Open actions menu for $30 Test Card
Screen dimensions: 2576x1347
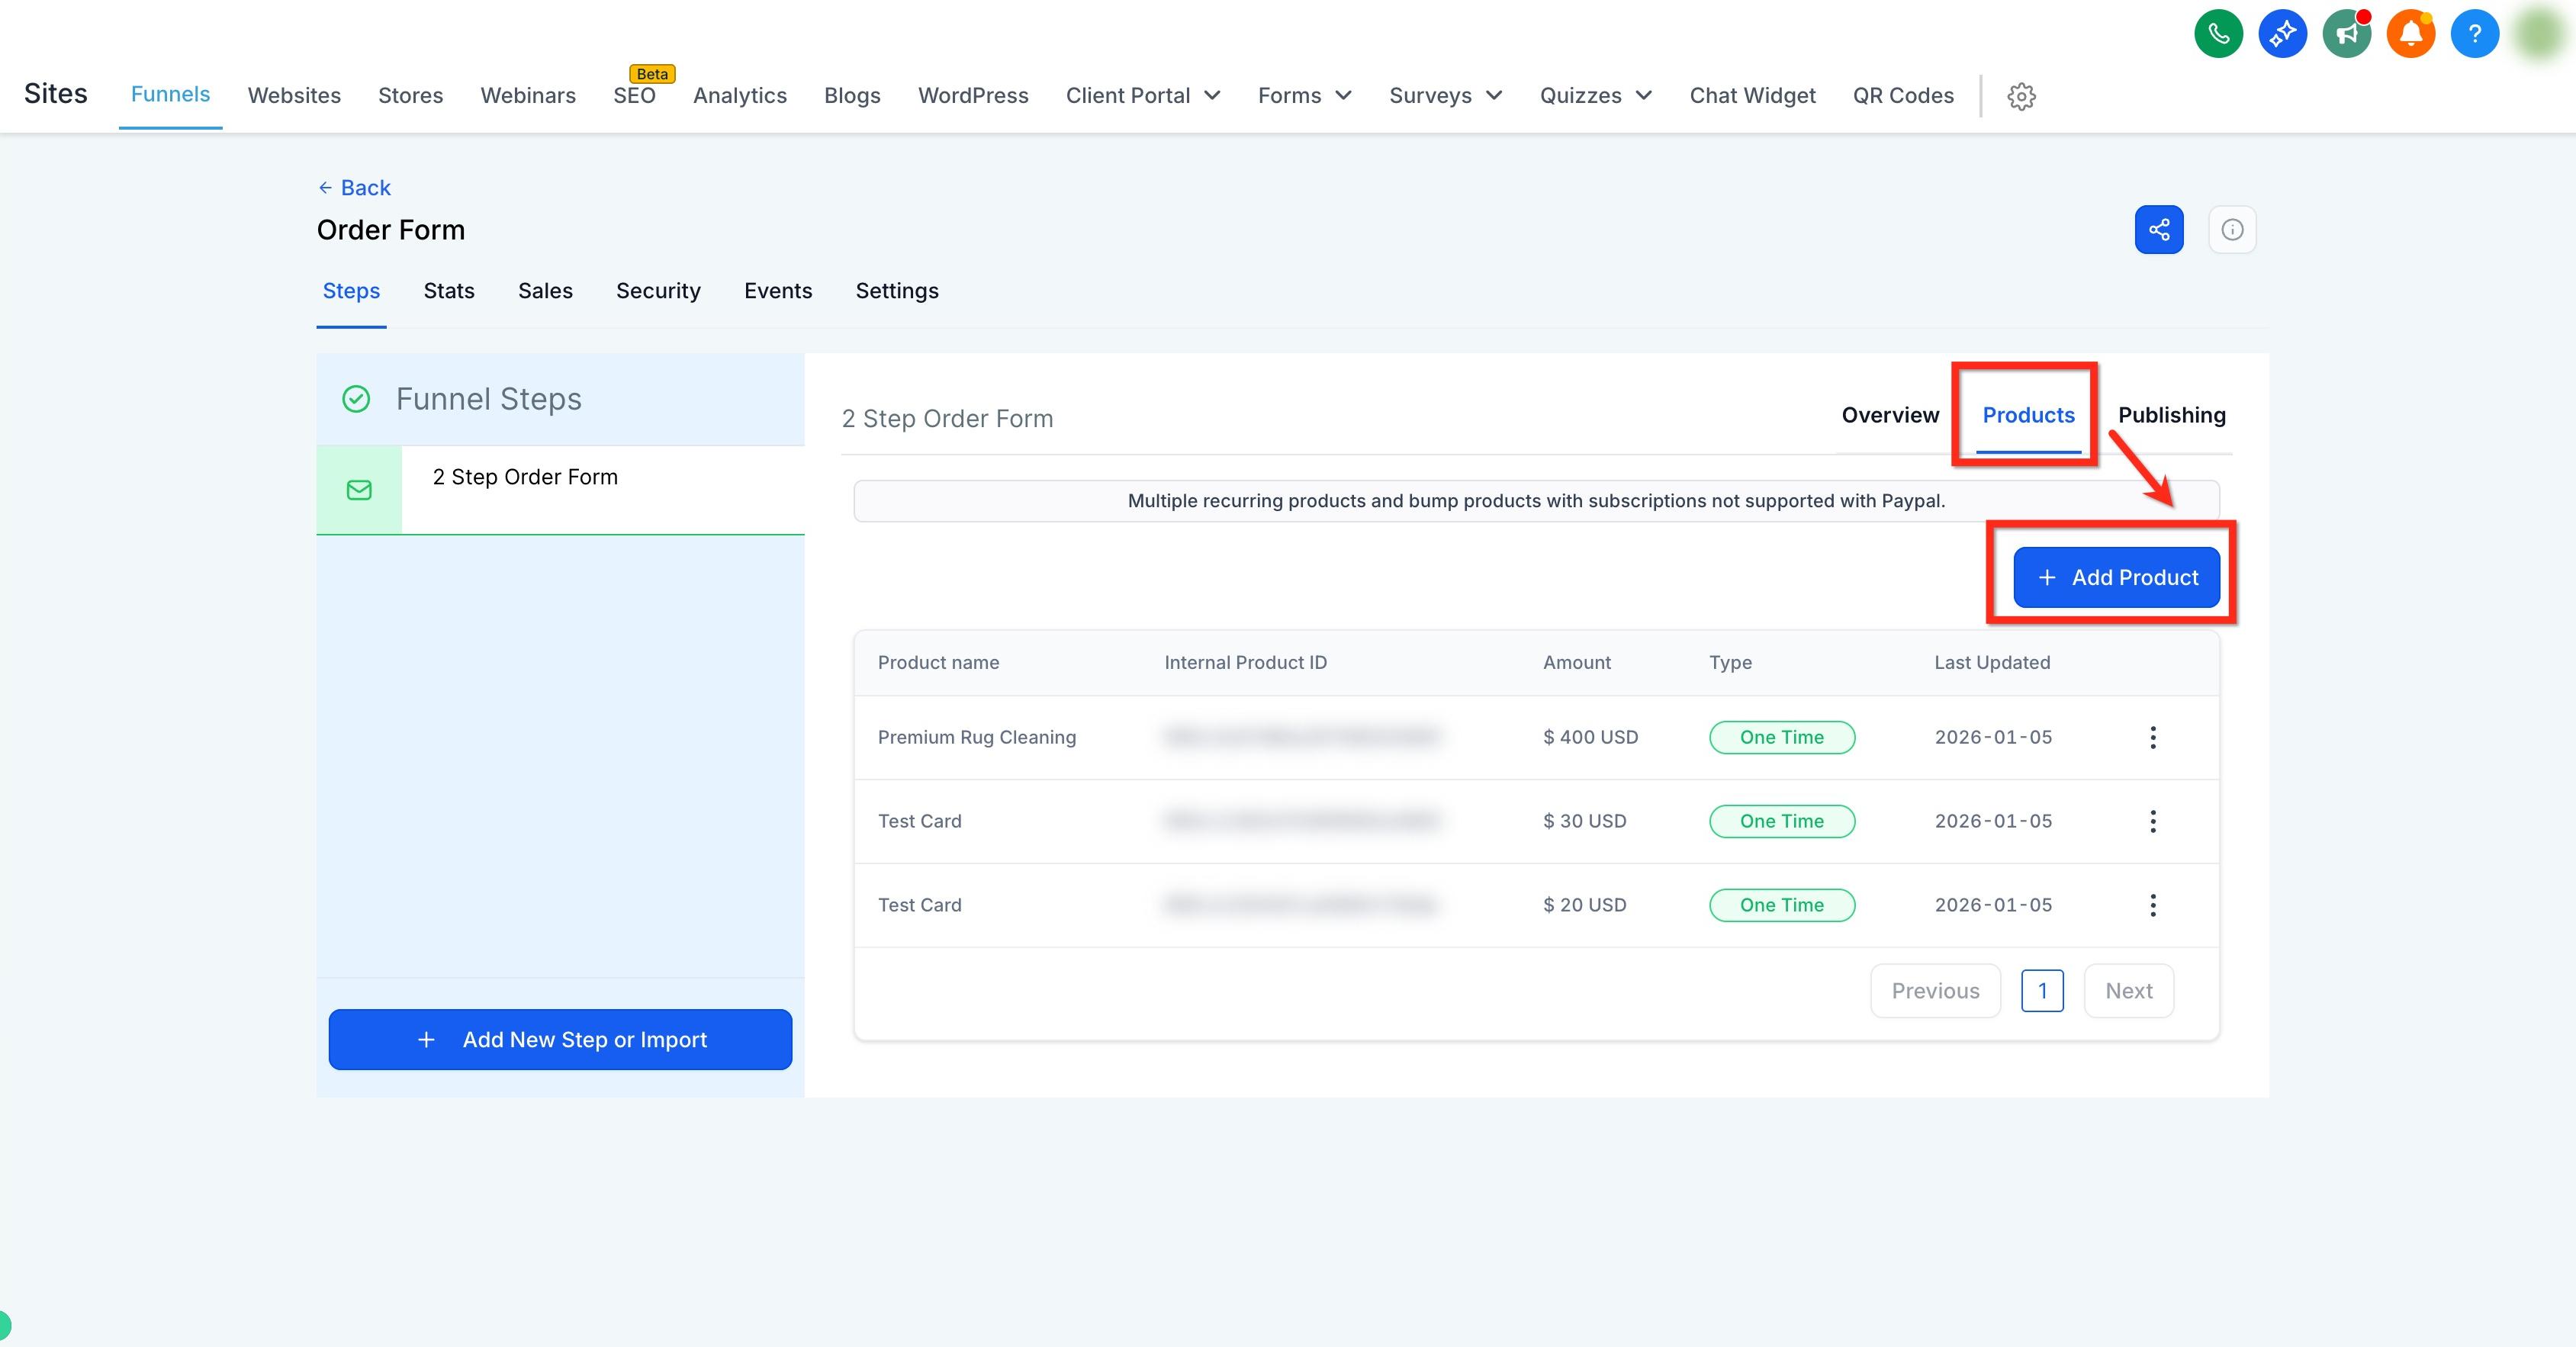click(x=2152, y=822)
